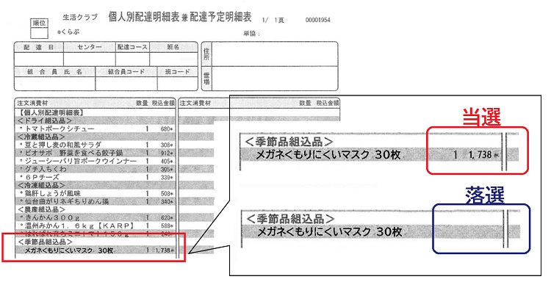This screenshot has height=282, width=551.
Task: Click the 順位 box at top left
Action: click(x=39, y=29)
